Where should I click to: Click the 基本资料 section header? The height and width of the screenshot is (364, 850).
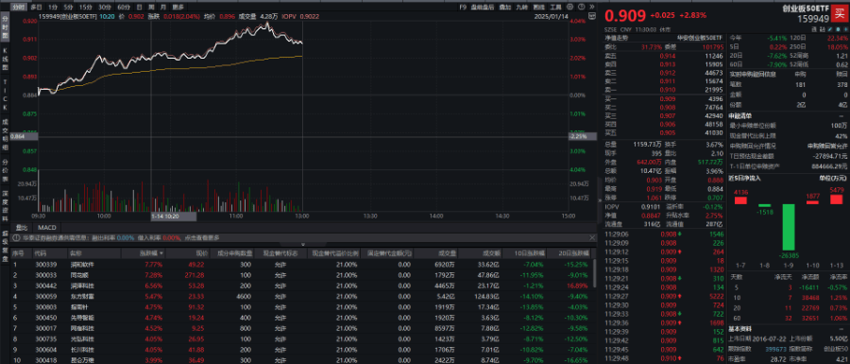[739, 329]
